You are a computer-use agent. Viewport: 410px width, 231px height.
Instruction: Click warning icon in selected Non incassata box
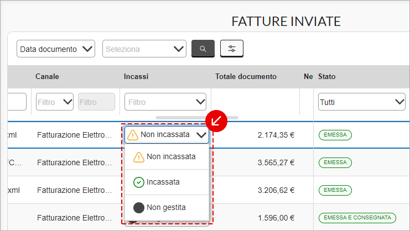[133, 135]
